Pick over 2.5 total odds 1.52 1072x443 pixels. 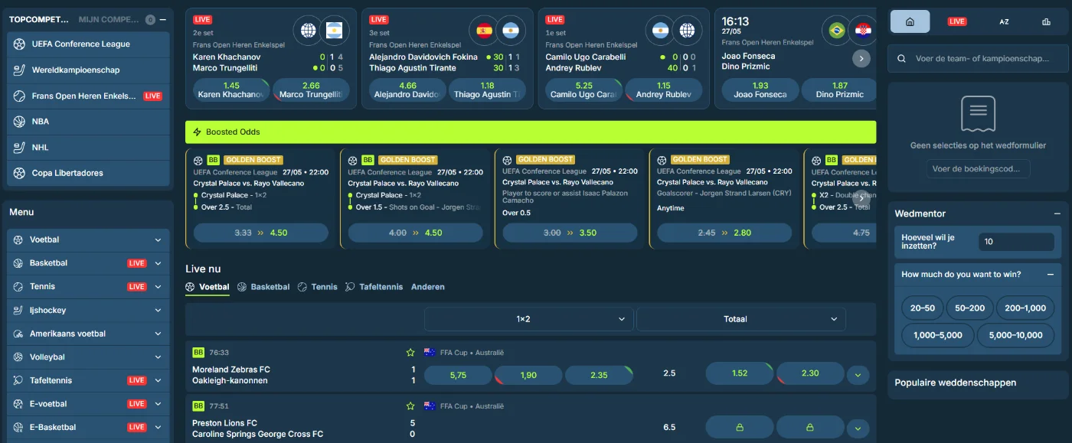pos(740,373)
